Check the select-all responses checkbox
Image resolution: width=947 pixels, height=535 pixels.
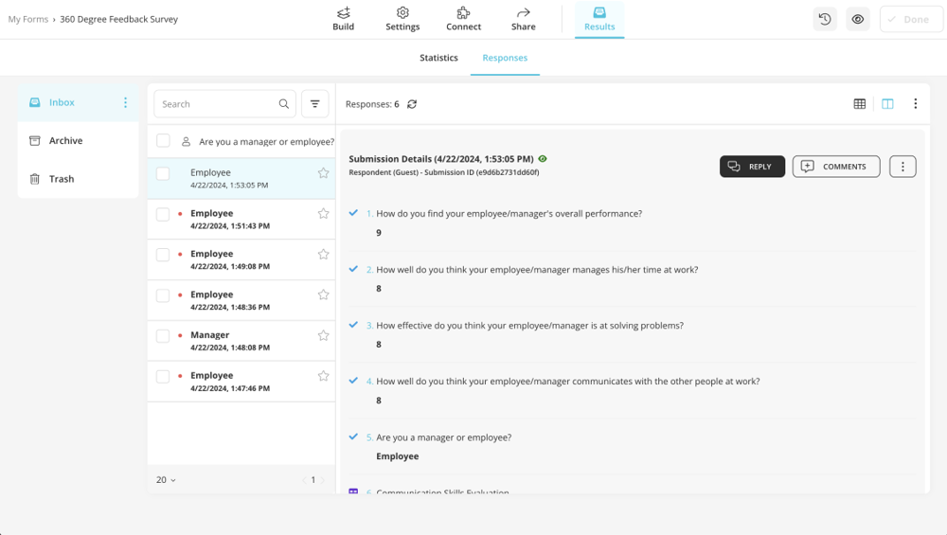pyautogui.click(x=163, y=141)
